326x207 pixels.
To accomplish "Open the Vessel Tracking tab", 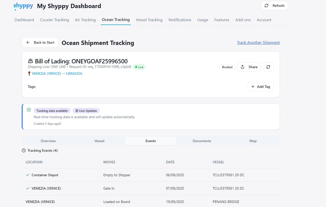I will 149,20.
